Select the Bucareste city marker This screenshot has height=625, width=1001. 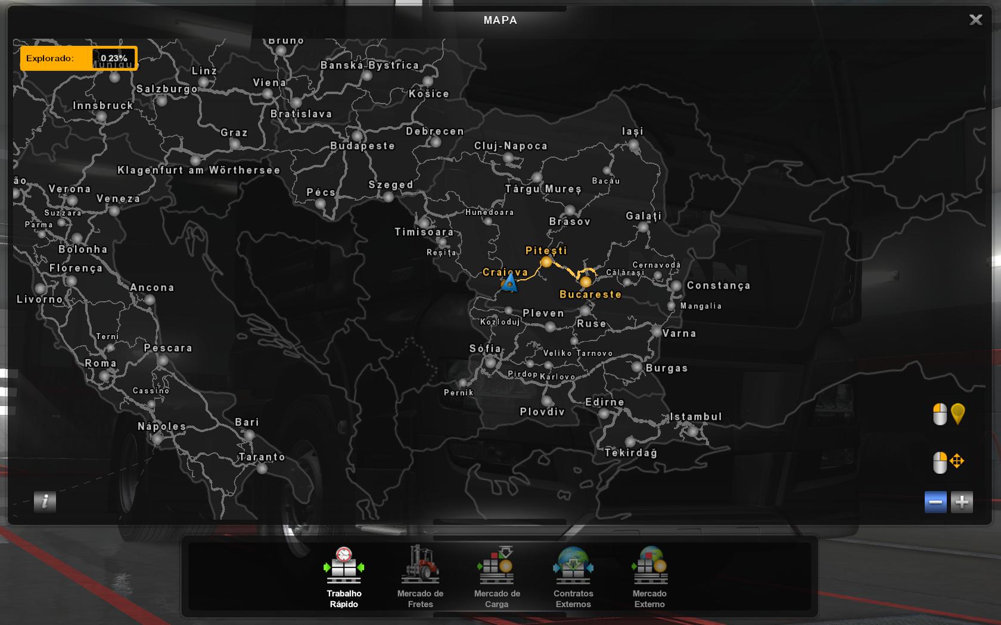tap(586, 282)
